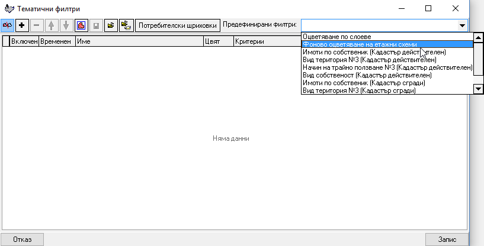The height and width of the screenshot is (246, 484).
Task: Add a new filter with plus icon
Action: [x=23, y=25]
